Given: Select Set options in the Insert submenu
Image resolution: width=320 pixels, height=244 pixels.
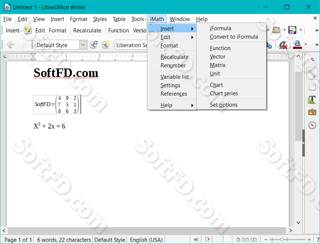Looking at the screenshot, I should click(x=231, y=105).
